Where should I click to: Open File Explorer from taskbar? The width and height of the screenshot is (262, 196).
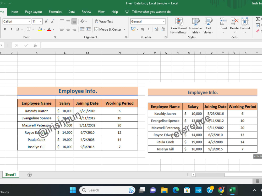pos(165,190)
